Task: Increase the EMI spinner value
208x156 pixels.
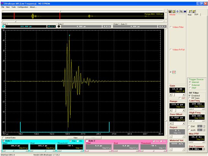Action: 204,125
